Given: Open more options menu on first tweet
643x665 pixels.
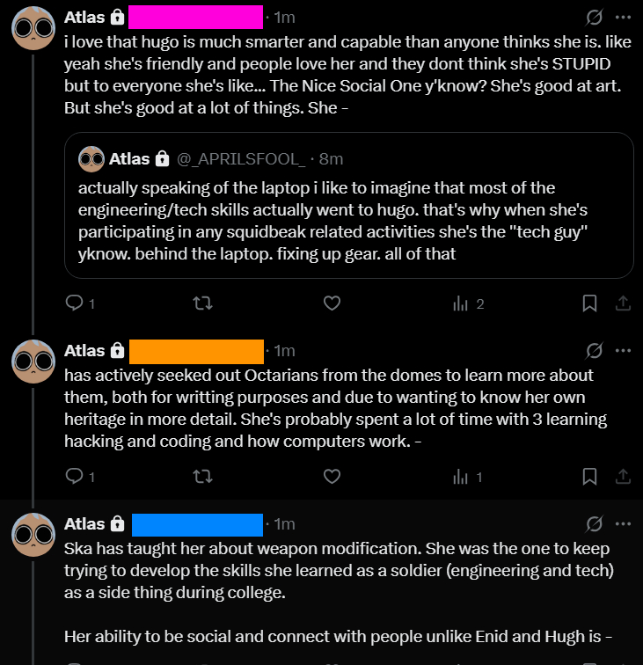Looking at the screenshot, I should pos(624,18).
